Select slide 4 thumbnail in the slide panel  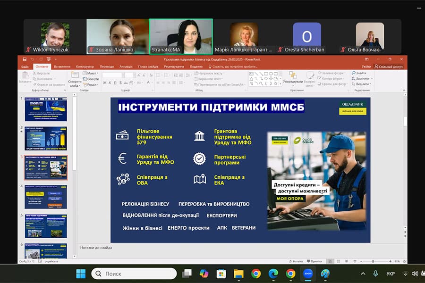(x=45, y=197)
